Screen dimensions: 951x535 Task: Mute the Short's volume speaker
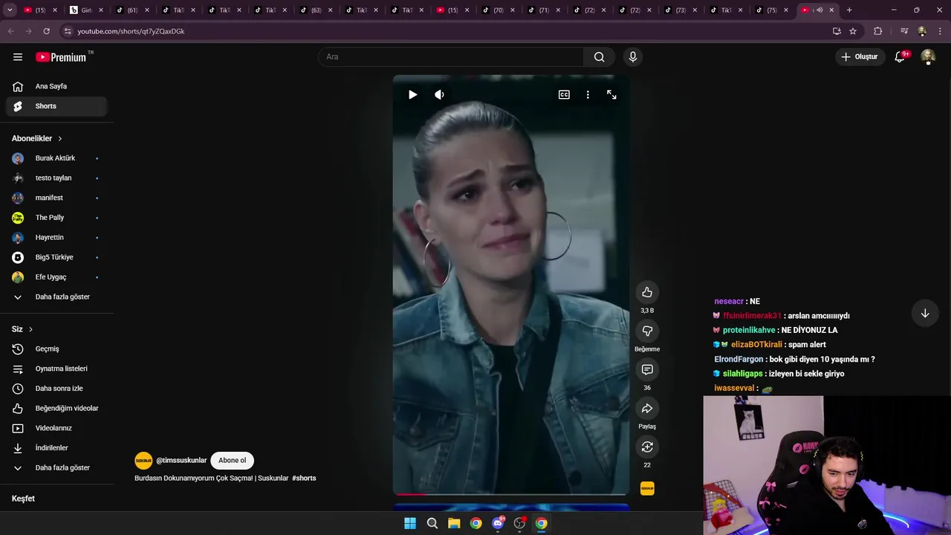click(x=439, y=94)
